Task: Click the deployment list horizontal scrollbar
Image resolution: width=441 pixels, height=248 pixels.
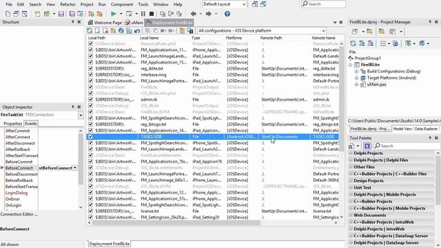Action: pyautogui.click(x=176, y=223)
